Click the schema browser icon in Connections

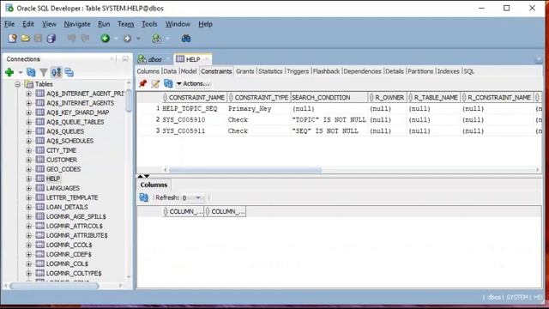[57, 72]
